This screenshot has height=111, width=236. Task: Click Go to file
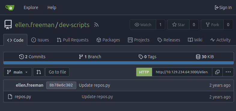pos(57,72)
